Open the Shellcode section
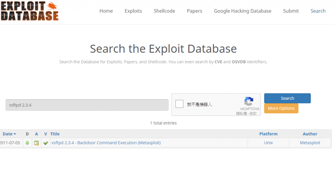Image resolution: width=335 pixels, height=181 pixels. tap(164, 11)
